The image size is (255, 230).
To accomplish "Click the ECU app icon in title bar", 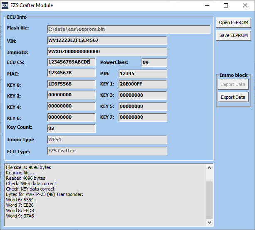I will [5, 5].
